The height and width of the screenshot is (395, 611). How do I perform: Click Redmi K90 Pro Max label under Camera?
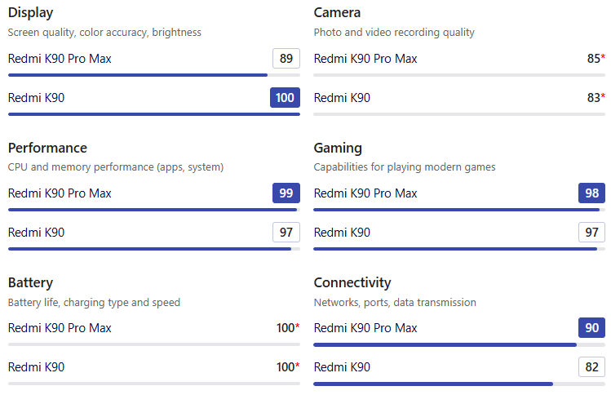pyautogui.click(x=365, y=59)
